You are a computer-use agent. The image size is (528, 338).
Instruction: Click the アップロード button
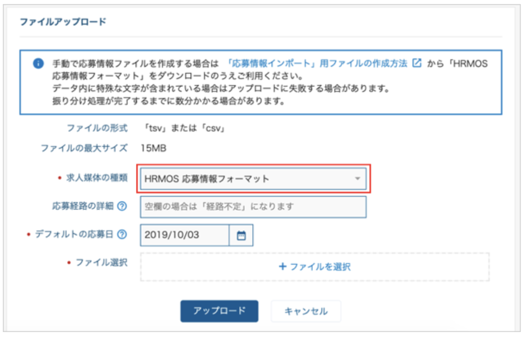[x=219, y=311]
